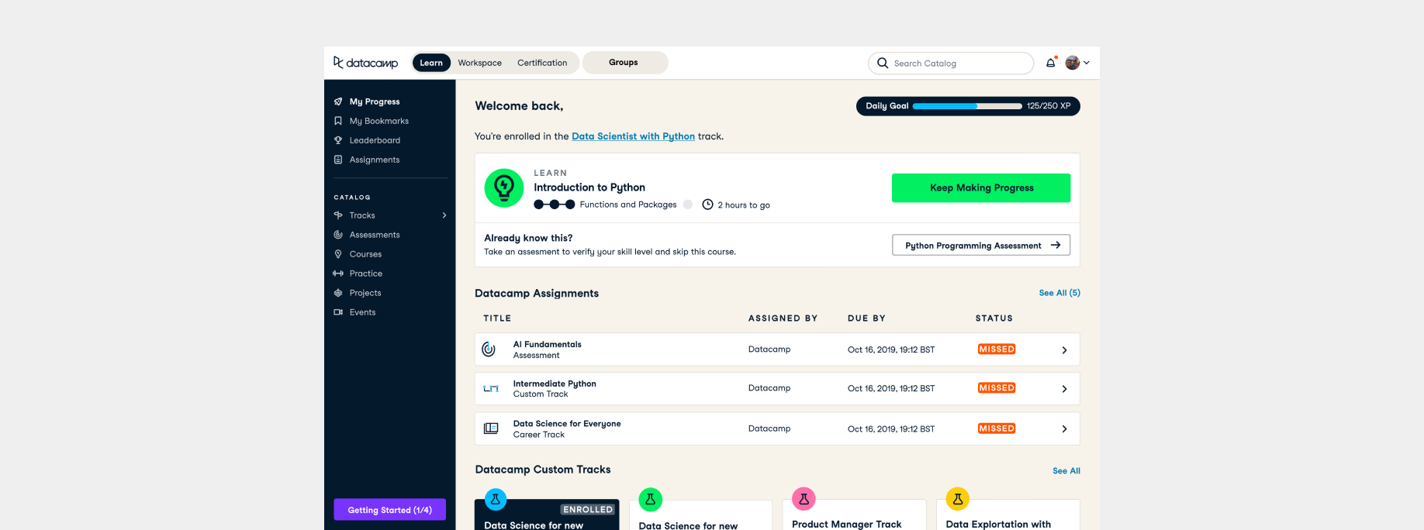Viewport: 1424px width, 530px height.
Task: Open Projects in the catalog menu
Action: 365,293
